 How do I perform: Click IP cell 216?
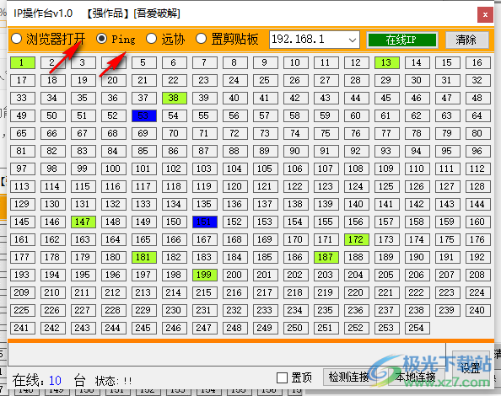click(x=235, y=292)
